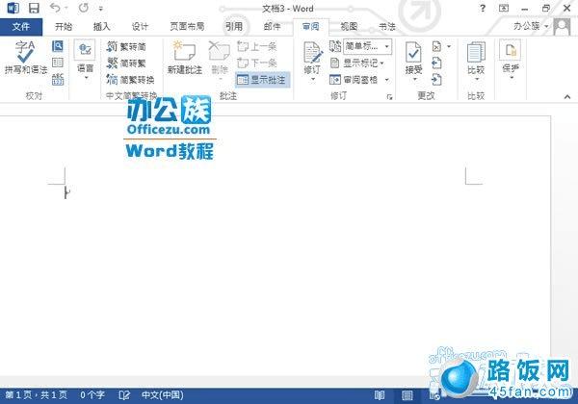Open 简繁转换 conversion dialog

pyautogui.click(x=130, y=80)
